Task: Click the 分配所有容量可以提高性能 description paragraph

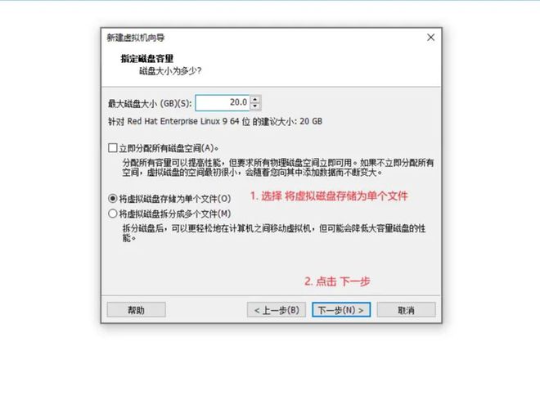Action: click(278, 167)
